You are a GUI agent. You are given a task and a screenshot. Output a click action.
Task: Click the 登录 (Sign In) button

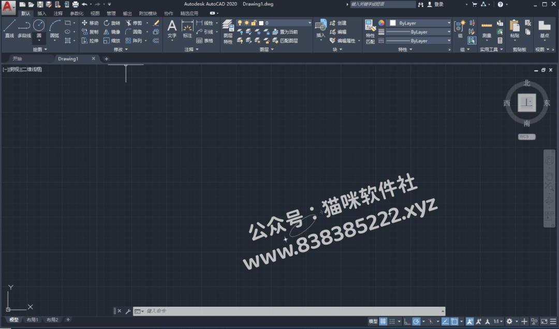point(436,4)
